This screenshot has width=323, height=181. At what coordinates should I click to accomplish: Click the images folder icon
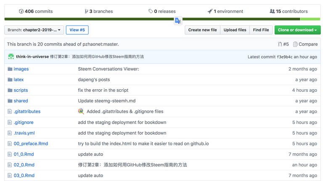click(x=10, y=69)
